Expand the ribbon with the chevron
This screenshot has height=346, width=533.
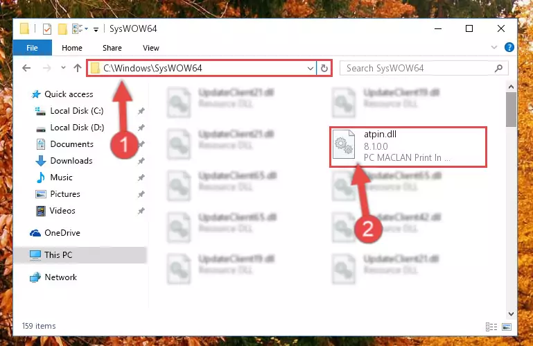tap(494, 47)
